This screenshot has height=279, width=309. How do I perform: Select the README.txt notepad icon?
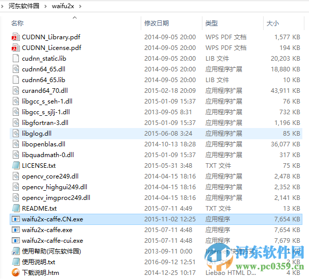pos(16,209)
